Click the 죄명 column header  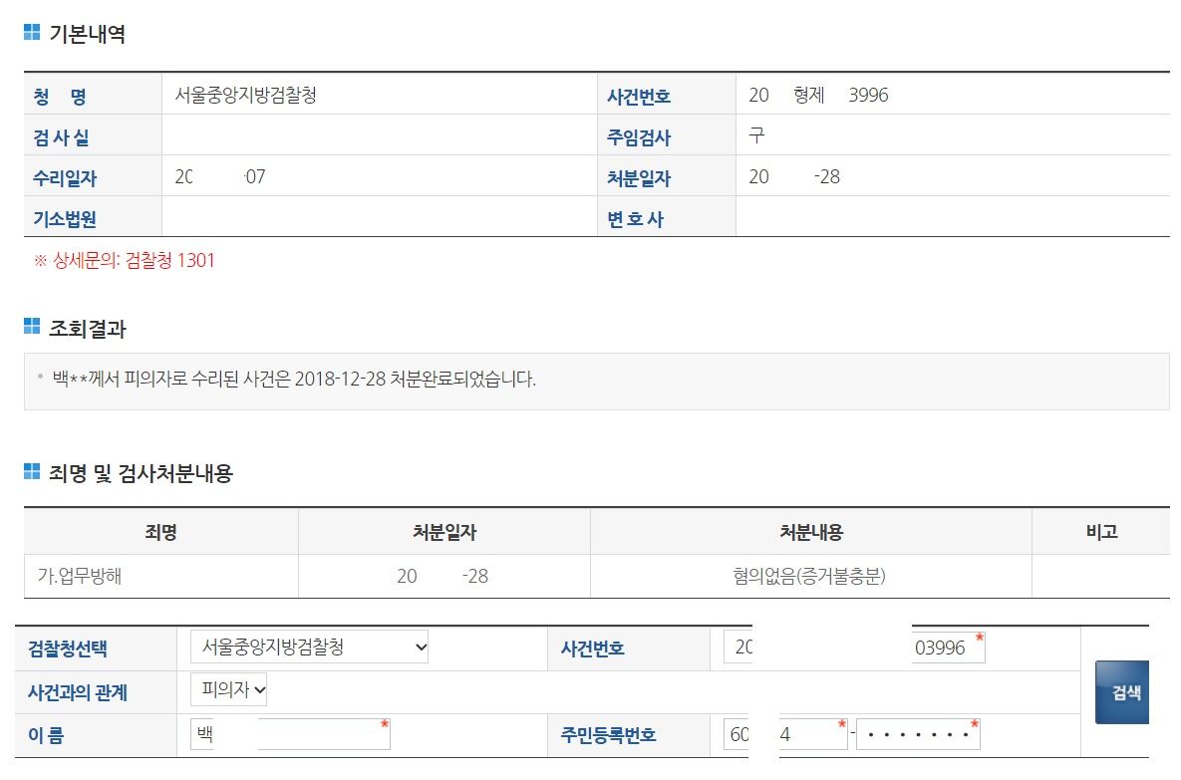[160, 532]
